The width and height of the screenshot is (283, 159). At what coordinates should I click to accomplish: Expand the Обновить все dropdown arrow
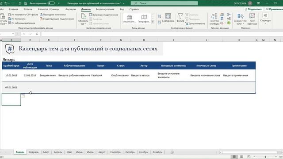coord(85,24)
